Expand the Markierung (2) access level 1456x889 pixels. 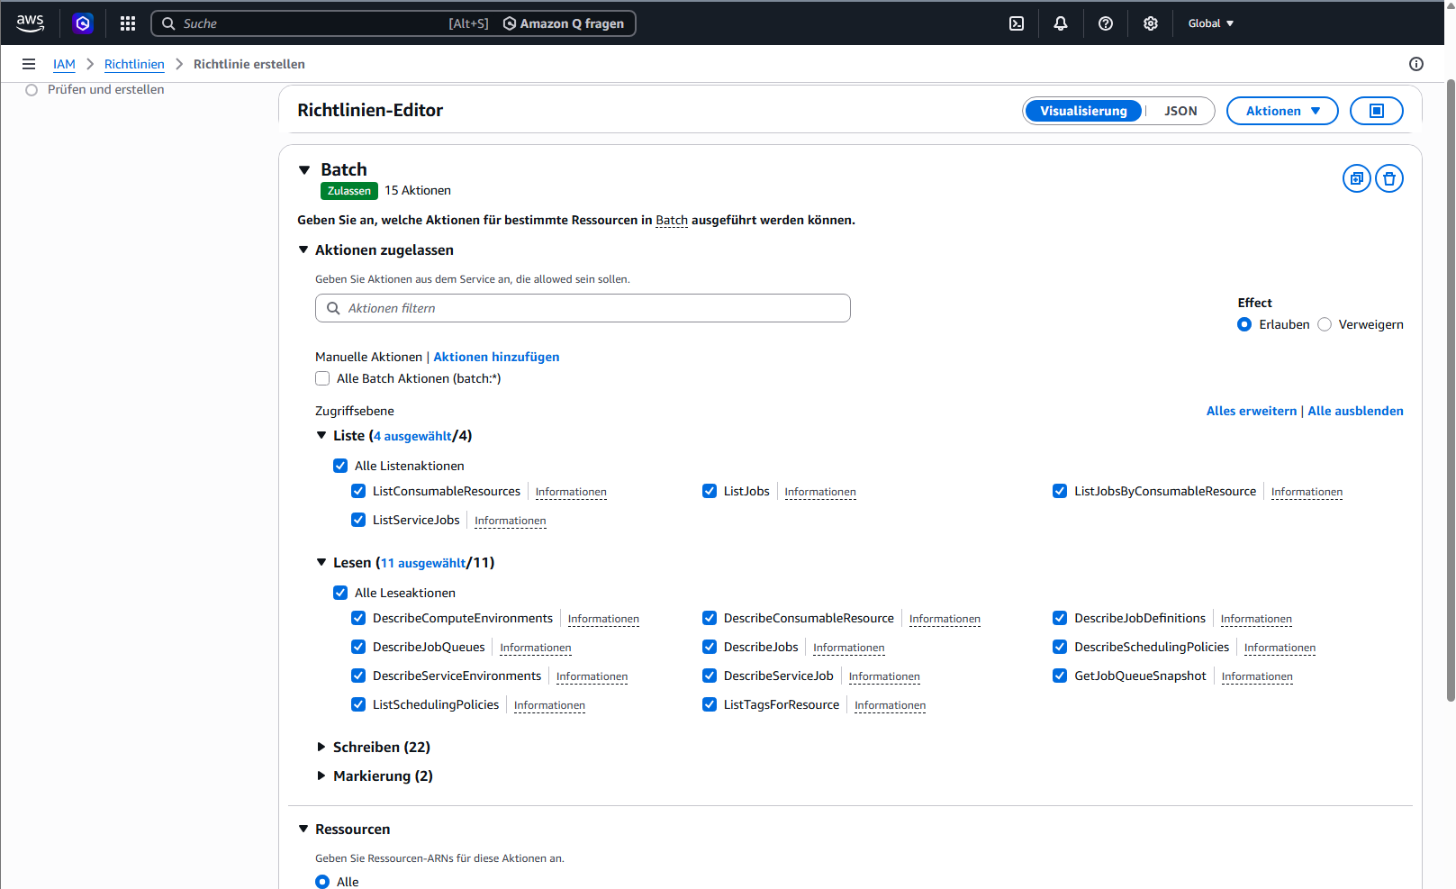[x=321, y=776]
